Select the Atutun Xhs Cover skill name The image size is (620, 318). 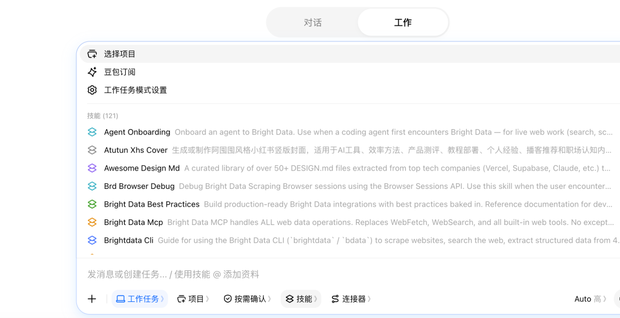[135, 150]
